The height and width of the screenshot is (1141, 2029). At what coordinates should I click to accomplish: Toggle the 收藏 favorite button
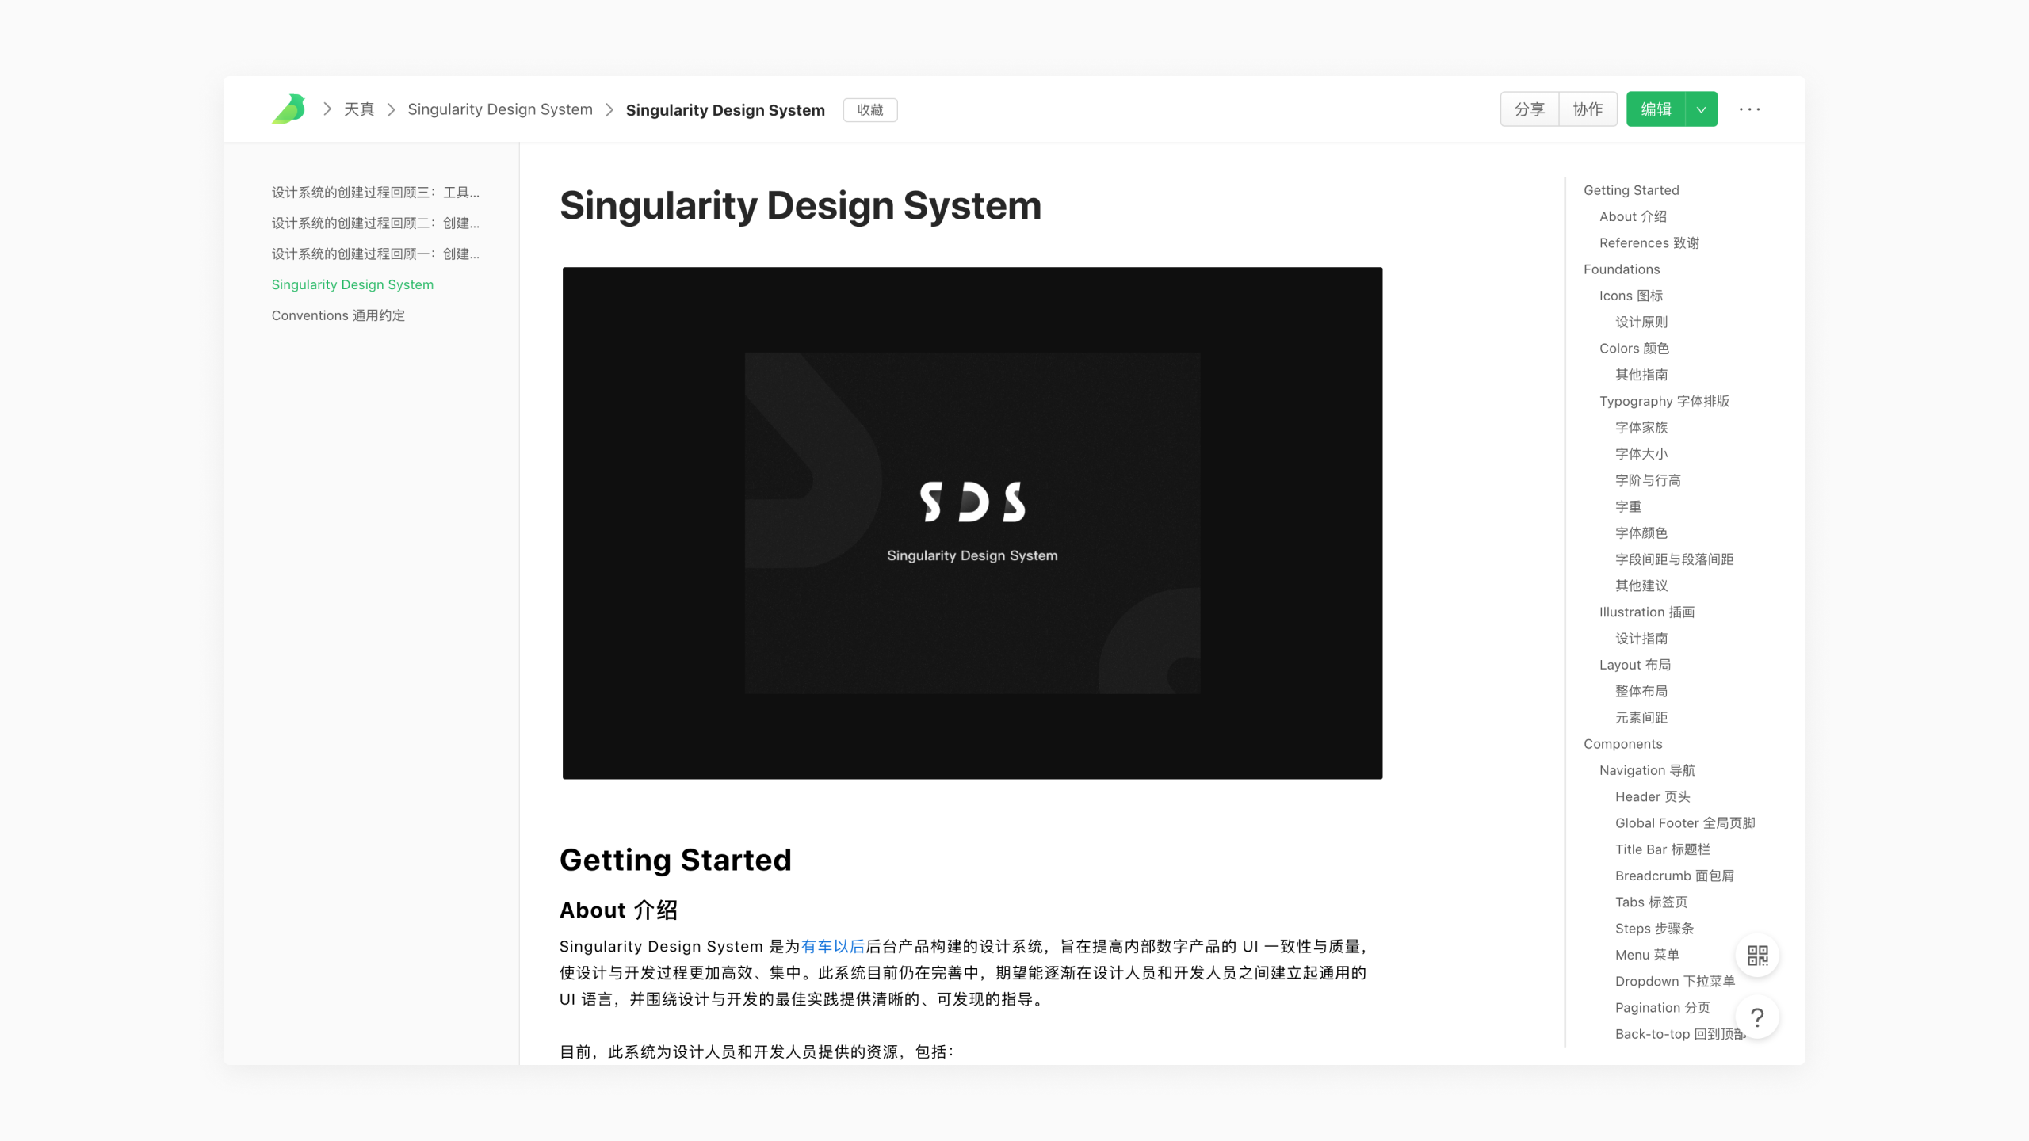click(x=869, y=110)
